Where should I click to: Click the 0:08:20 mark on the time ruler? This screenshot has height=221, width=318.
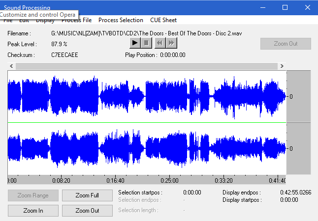[x=61, y=180]
